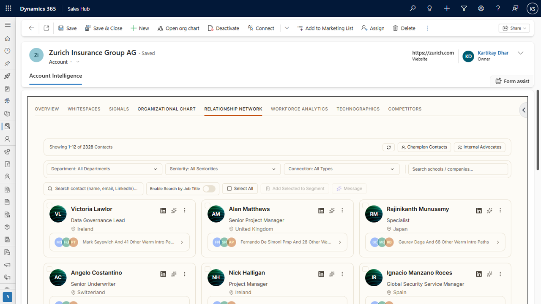
Task: Click the search magnifier in top bar
Action: tap(413, 8)
